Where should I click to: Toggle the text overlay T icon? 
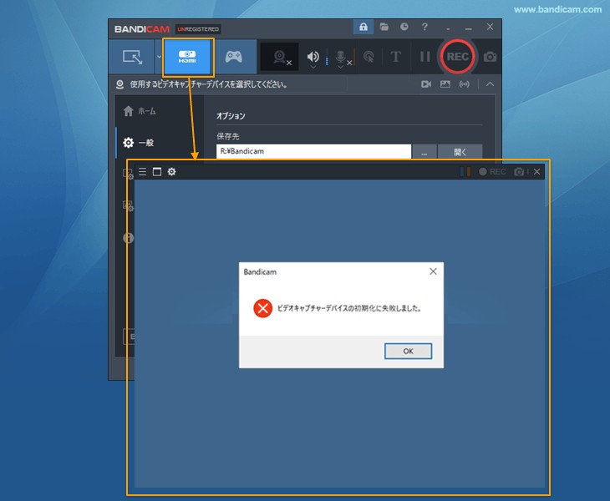pyautogui.click(x=395, y=57)
